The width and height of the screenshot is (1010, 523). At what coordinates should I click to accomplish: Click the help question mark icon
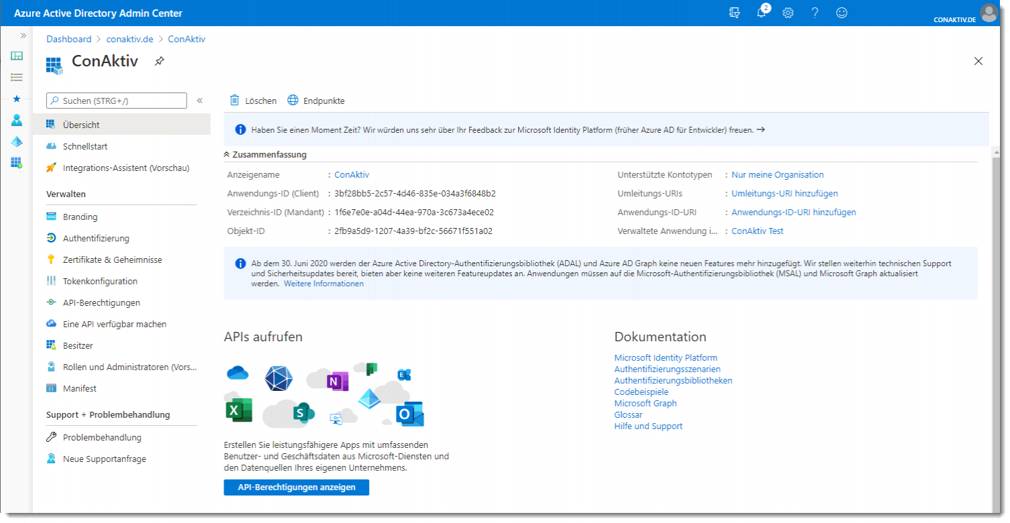tap(815, 13)
